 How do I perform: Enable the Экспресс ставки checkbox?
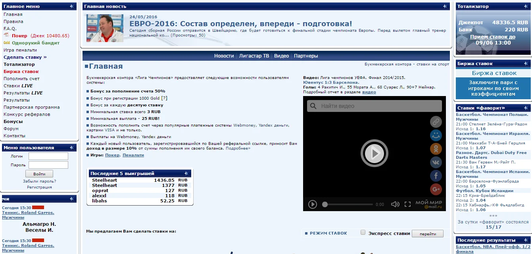363,233
